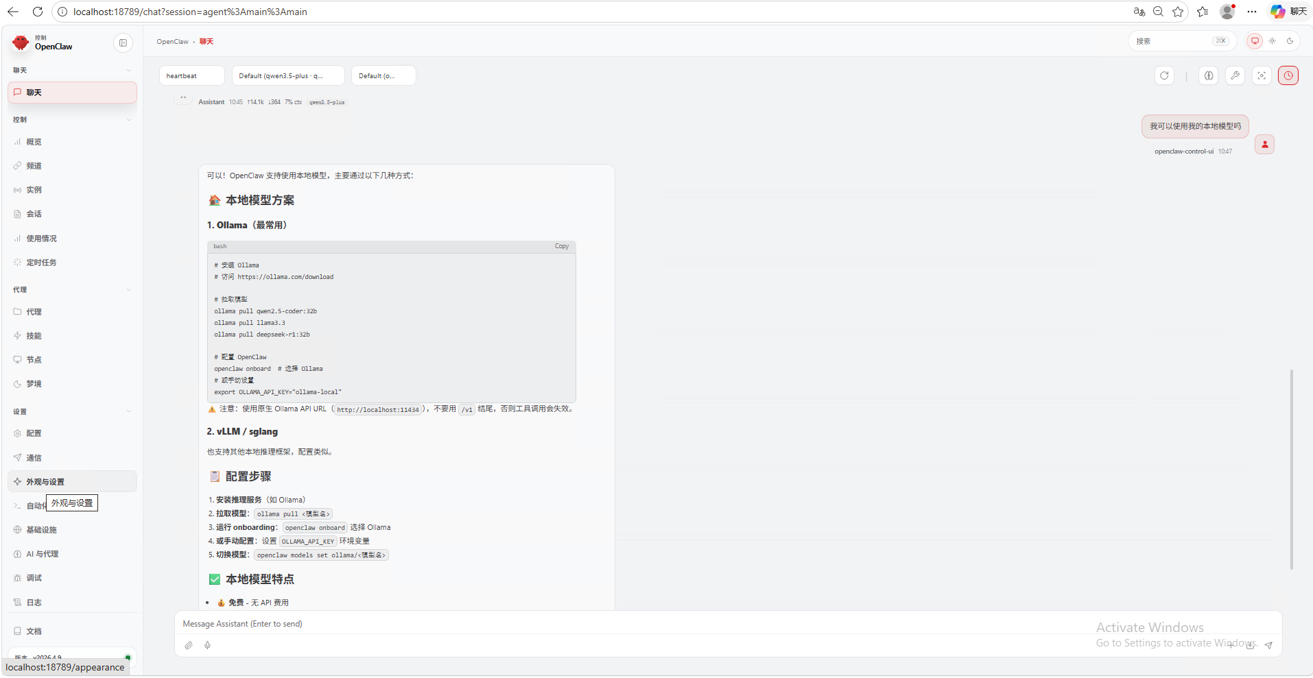The image size is (1313, 678).
Task: Click the user avatar beside the sent message
Action: tap(1264, 145)
